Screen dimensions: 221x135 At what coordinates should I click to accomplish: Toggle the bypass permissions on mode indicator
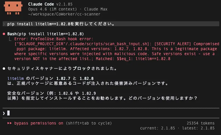(x=38, y=123)
